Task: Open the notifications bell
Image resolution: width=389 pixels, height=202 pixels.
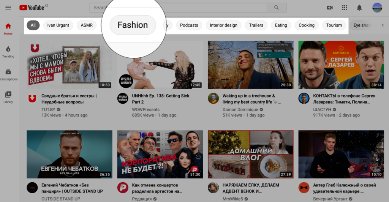Action: click(x=359, y=8)
